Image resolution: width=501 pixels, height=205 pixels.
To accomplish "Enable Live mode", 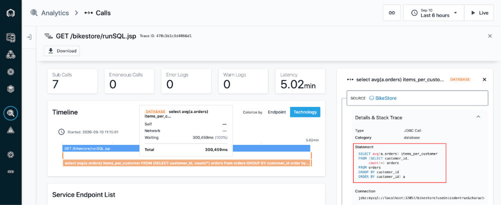I will coord(478,13).
